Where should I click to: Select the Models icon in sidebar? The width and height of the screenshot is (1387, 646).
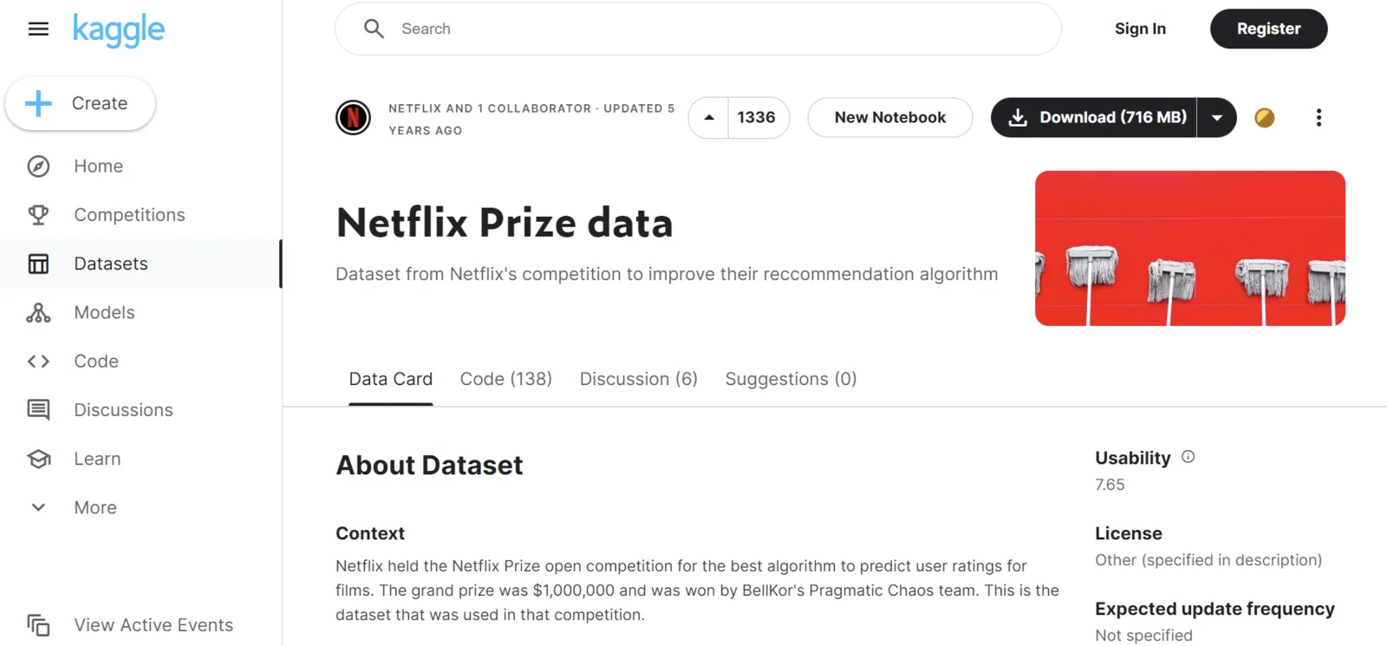pos(38,313)
